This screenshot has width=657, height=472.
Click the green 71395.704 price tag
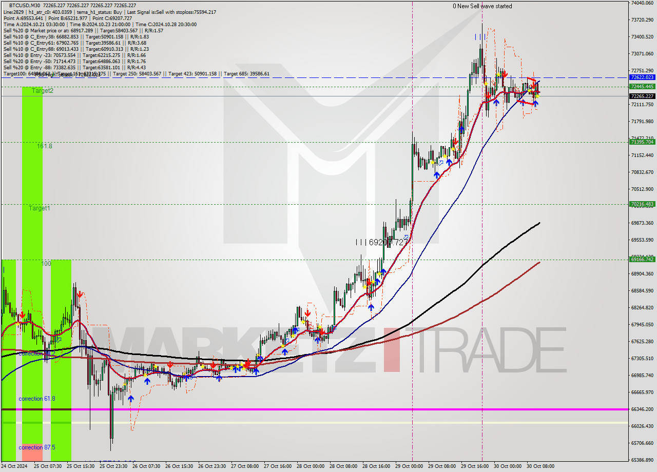click(642, 142)
